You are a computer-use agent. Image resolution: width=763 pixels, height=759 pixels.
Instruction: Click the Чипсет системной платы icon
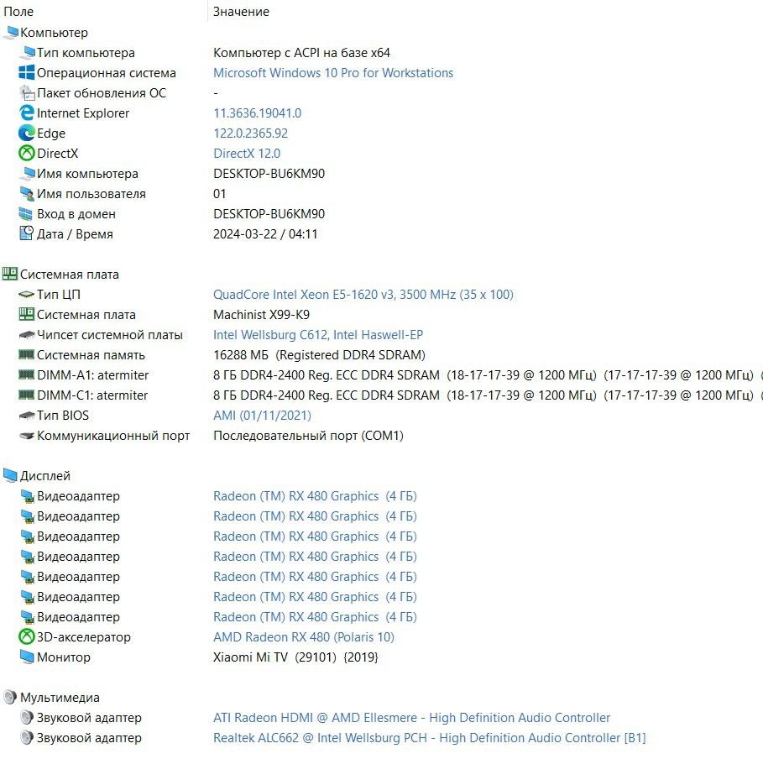coord(26,334)
